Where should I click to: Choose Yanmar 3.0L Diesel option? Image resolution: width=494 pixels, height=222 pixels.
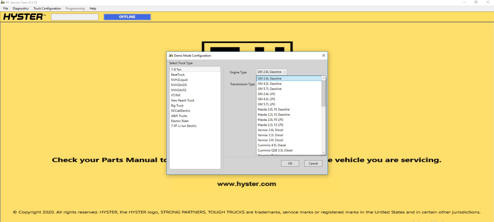point(289,140)
